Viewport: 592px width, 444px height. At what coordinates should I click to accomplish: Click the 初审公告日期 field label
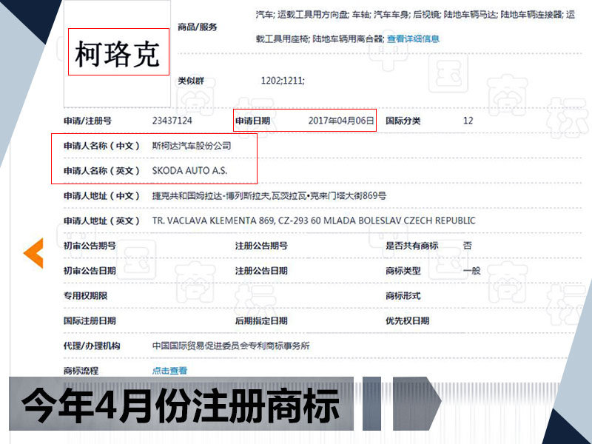tap(90, 271)
